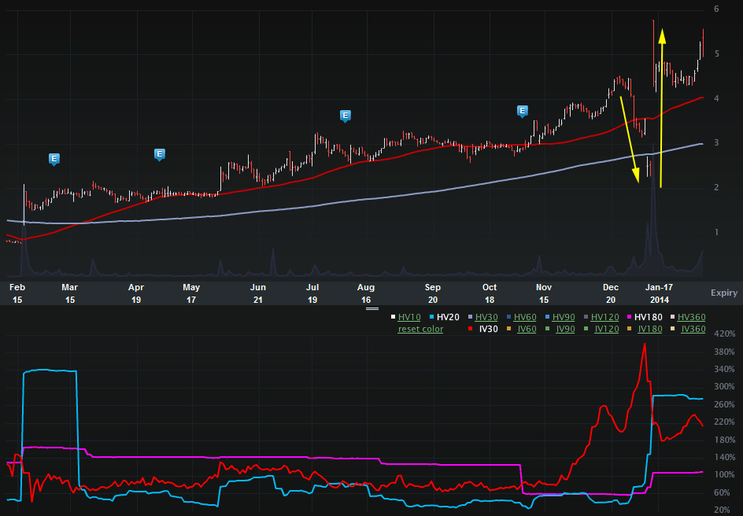The width and height of the screenshot is (743, 516).
Task: Click the HV20 cyan color swatch
Action: 431,317
